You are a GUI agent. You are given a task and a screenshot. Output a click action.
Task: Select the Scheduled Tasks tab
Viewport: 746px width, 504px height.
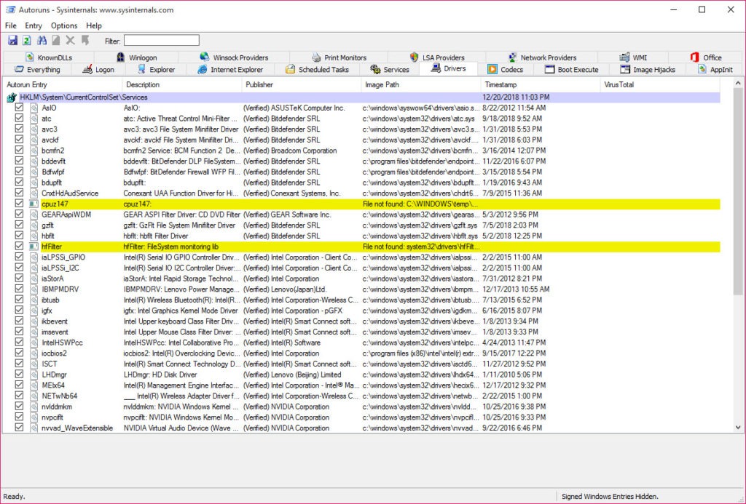pyautogui.click(x=317, y=69)
